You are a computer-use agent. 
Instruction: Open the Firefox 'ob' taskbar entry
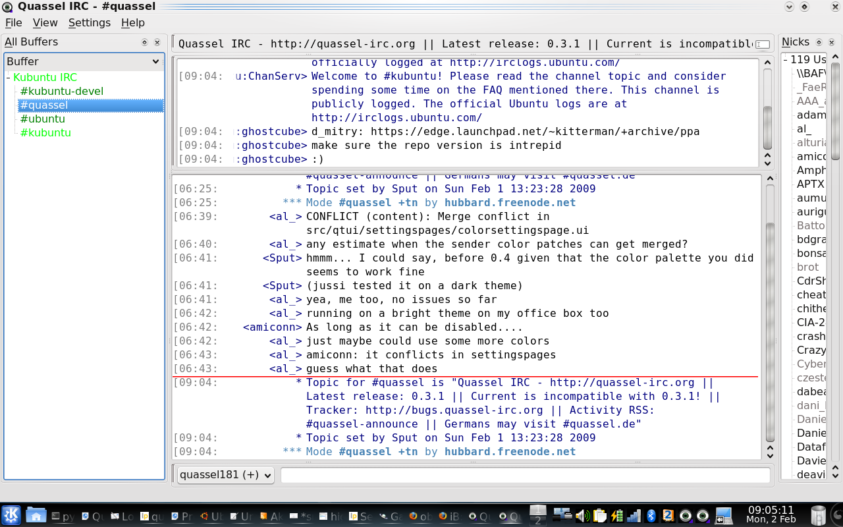pyautogui.click(x=420, y=517)
